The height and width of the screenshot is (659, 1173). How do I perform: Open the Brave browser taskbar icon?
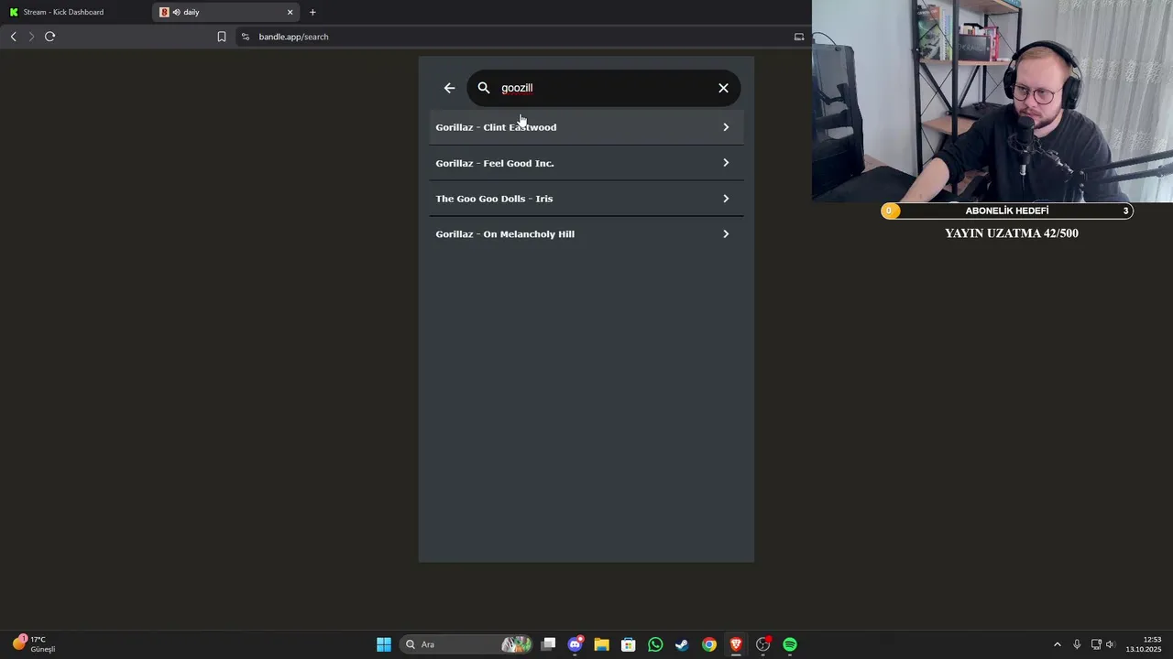[x=736, y=644]
